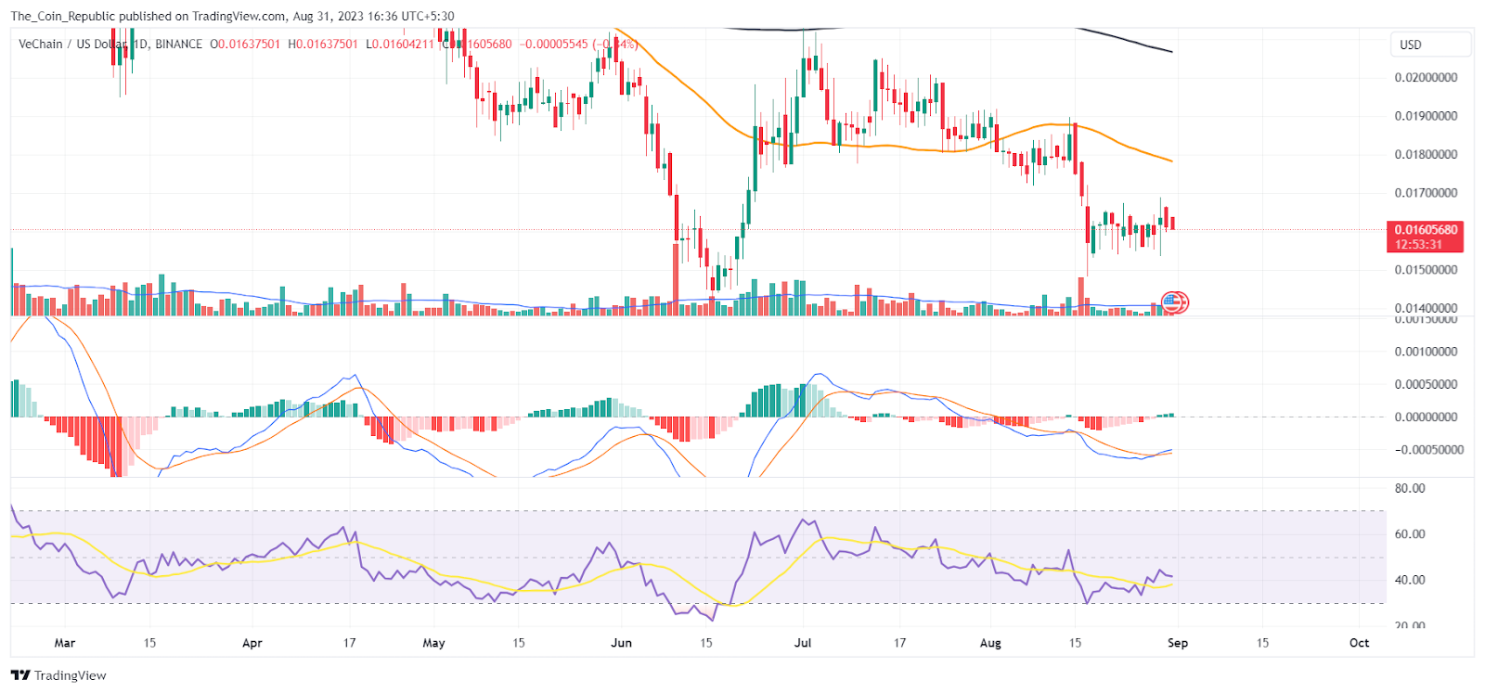Open the USD currency selector
This screenshot has height=693, width=1485.
[x=1429, y=45]
